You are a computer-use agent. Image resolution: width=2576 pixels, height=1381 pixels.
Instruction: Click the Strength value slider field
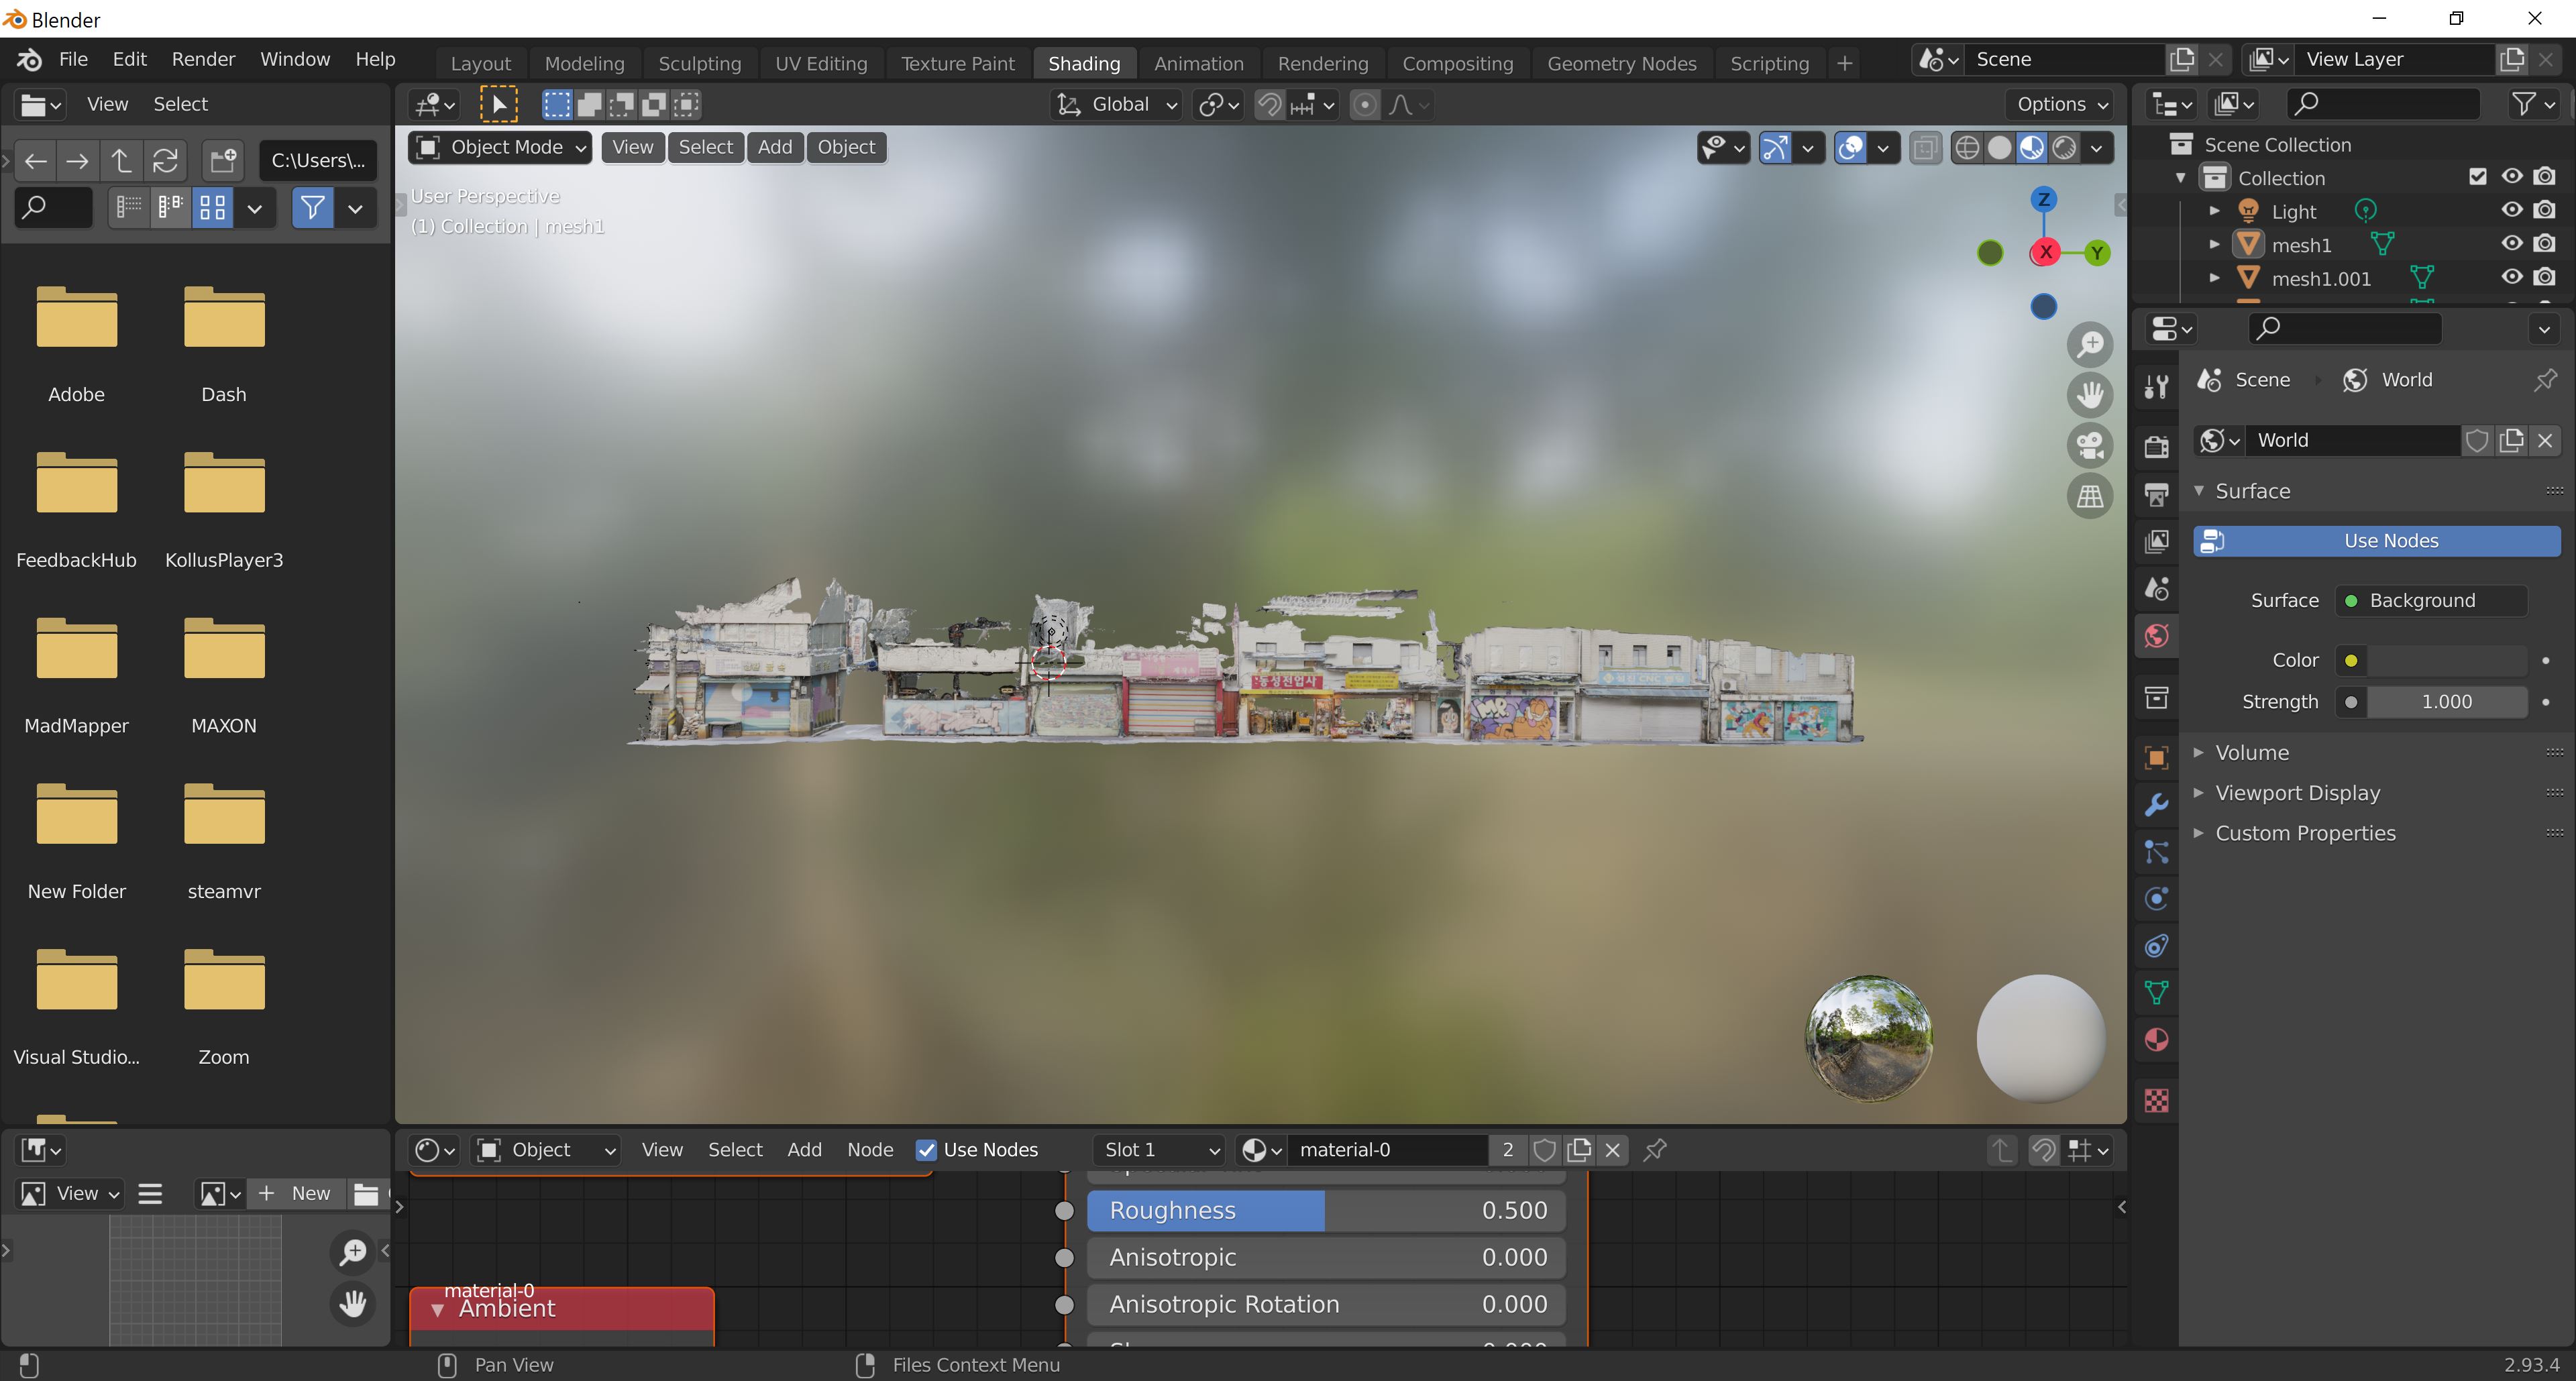[x=2447, y=702]
